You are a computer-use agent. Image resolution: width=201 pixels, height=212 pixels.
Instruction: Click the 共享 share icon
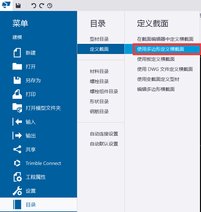point(17,149)
